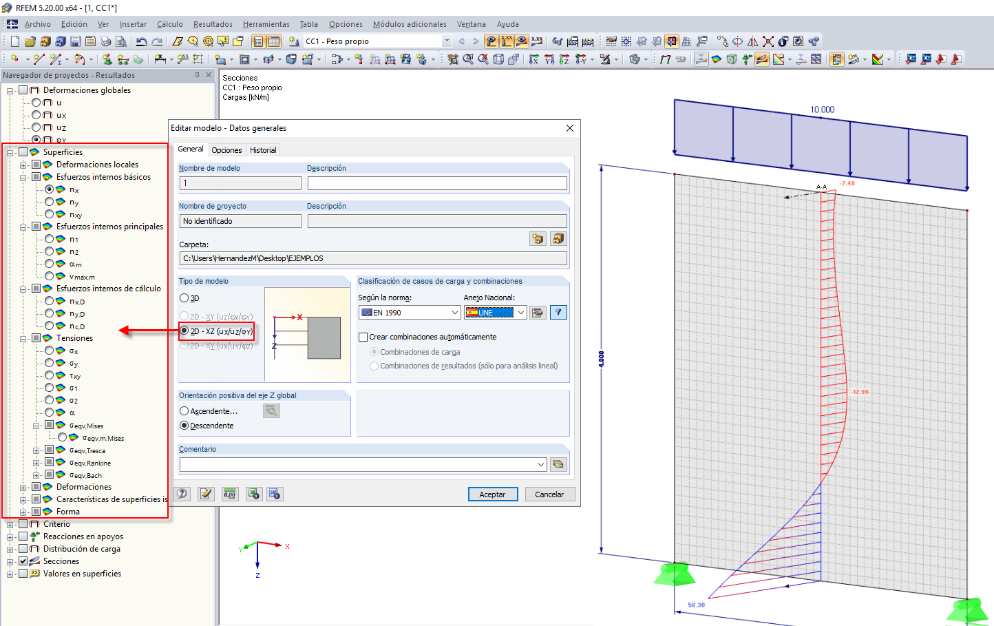Click the mirror tool toolbar icon
Screen dimensions: 994x626
click(753, 41)
